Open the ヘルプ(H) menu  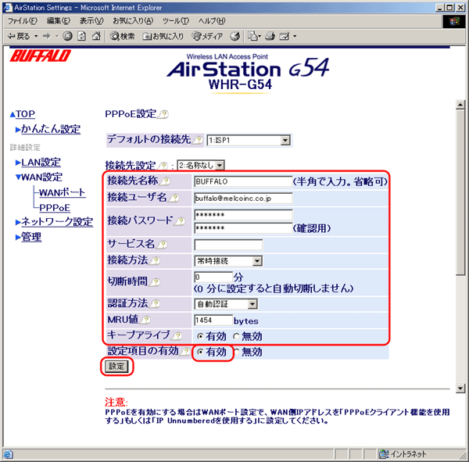212,21
